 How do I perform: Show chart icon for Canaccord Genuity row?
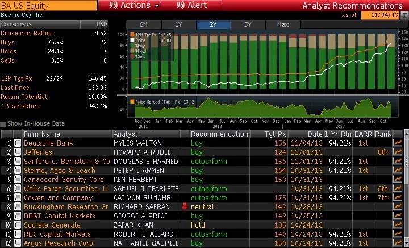[398, 180]
